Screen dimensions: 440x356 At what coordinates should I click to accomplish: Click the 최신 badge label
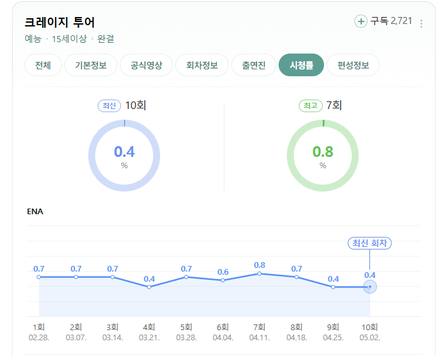(109, 106)
